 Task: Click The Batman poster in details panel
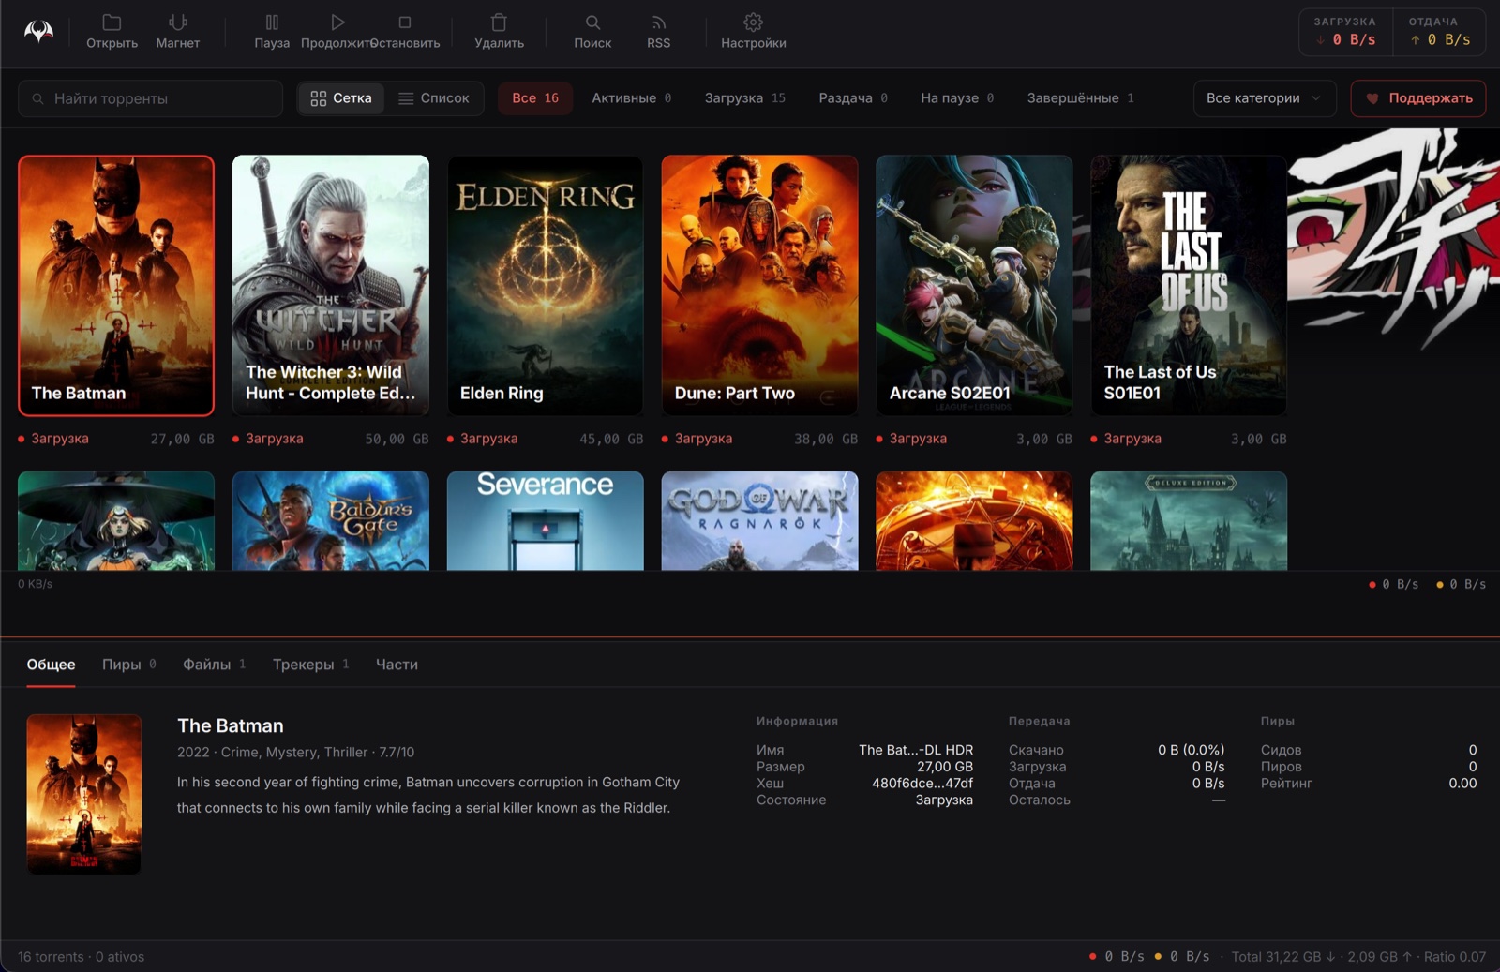point(84,794)
